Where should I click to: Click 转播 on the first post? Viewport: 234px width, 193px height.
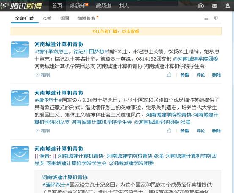click(185, 74)
